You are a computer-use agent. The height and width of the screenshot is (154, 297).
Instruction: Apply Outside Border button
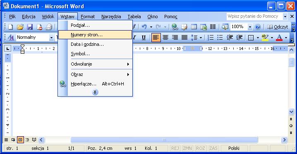(x=251, y=38)
